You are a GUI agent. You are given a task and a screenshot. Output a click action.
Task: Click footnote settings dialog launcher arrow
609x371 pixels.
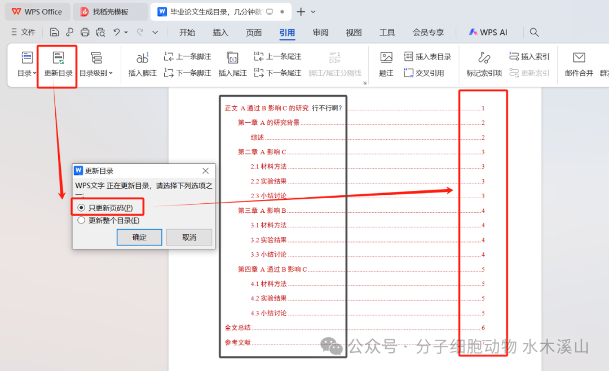[365, 83]
